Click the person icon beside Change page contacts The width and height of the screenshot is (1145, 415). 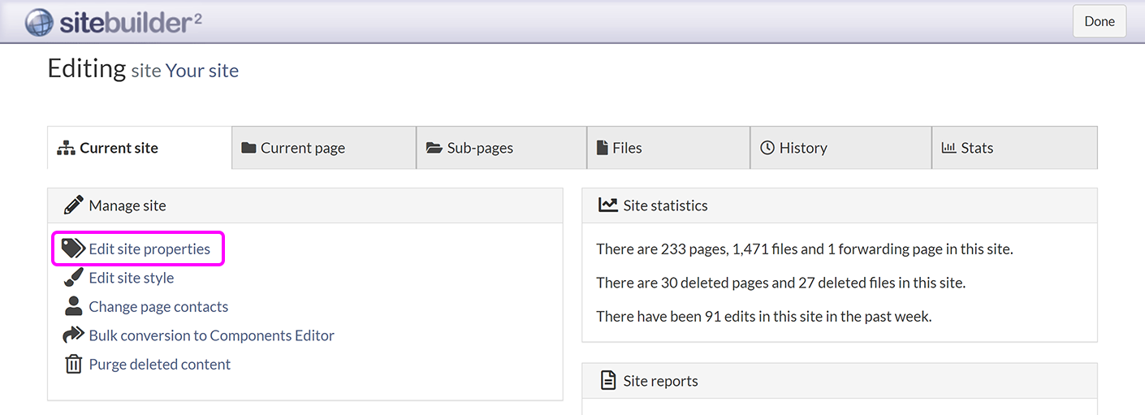click(x=73, y=306)
